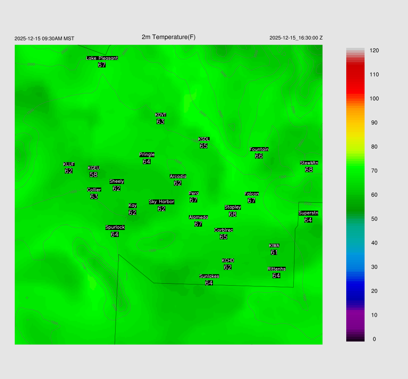Image resolution: width=408 pixels, height=379 pixels.
Task: Click the Sunlakes station label
Action: tap(209, 276)
